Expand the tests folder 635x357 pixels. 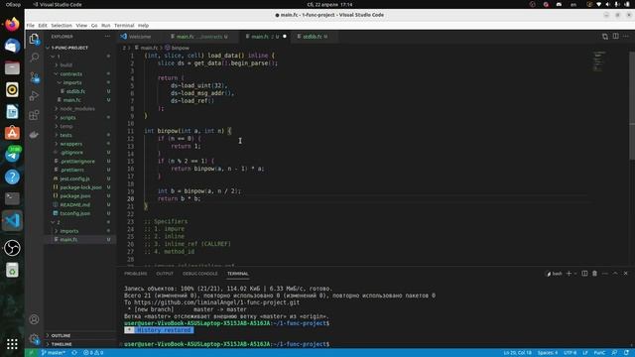[65, 135]
